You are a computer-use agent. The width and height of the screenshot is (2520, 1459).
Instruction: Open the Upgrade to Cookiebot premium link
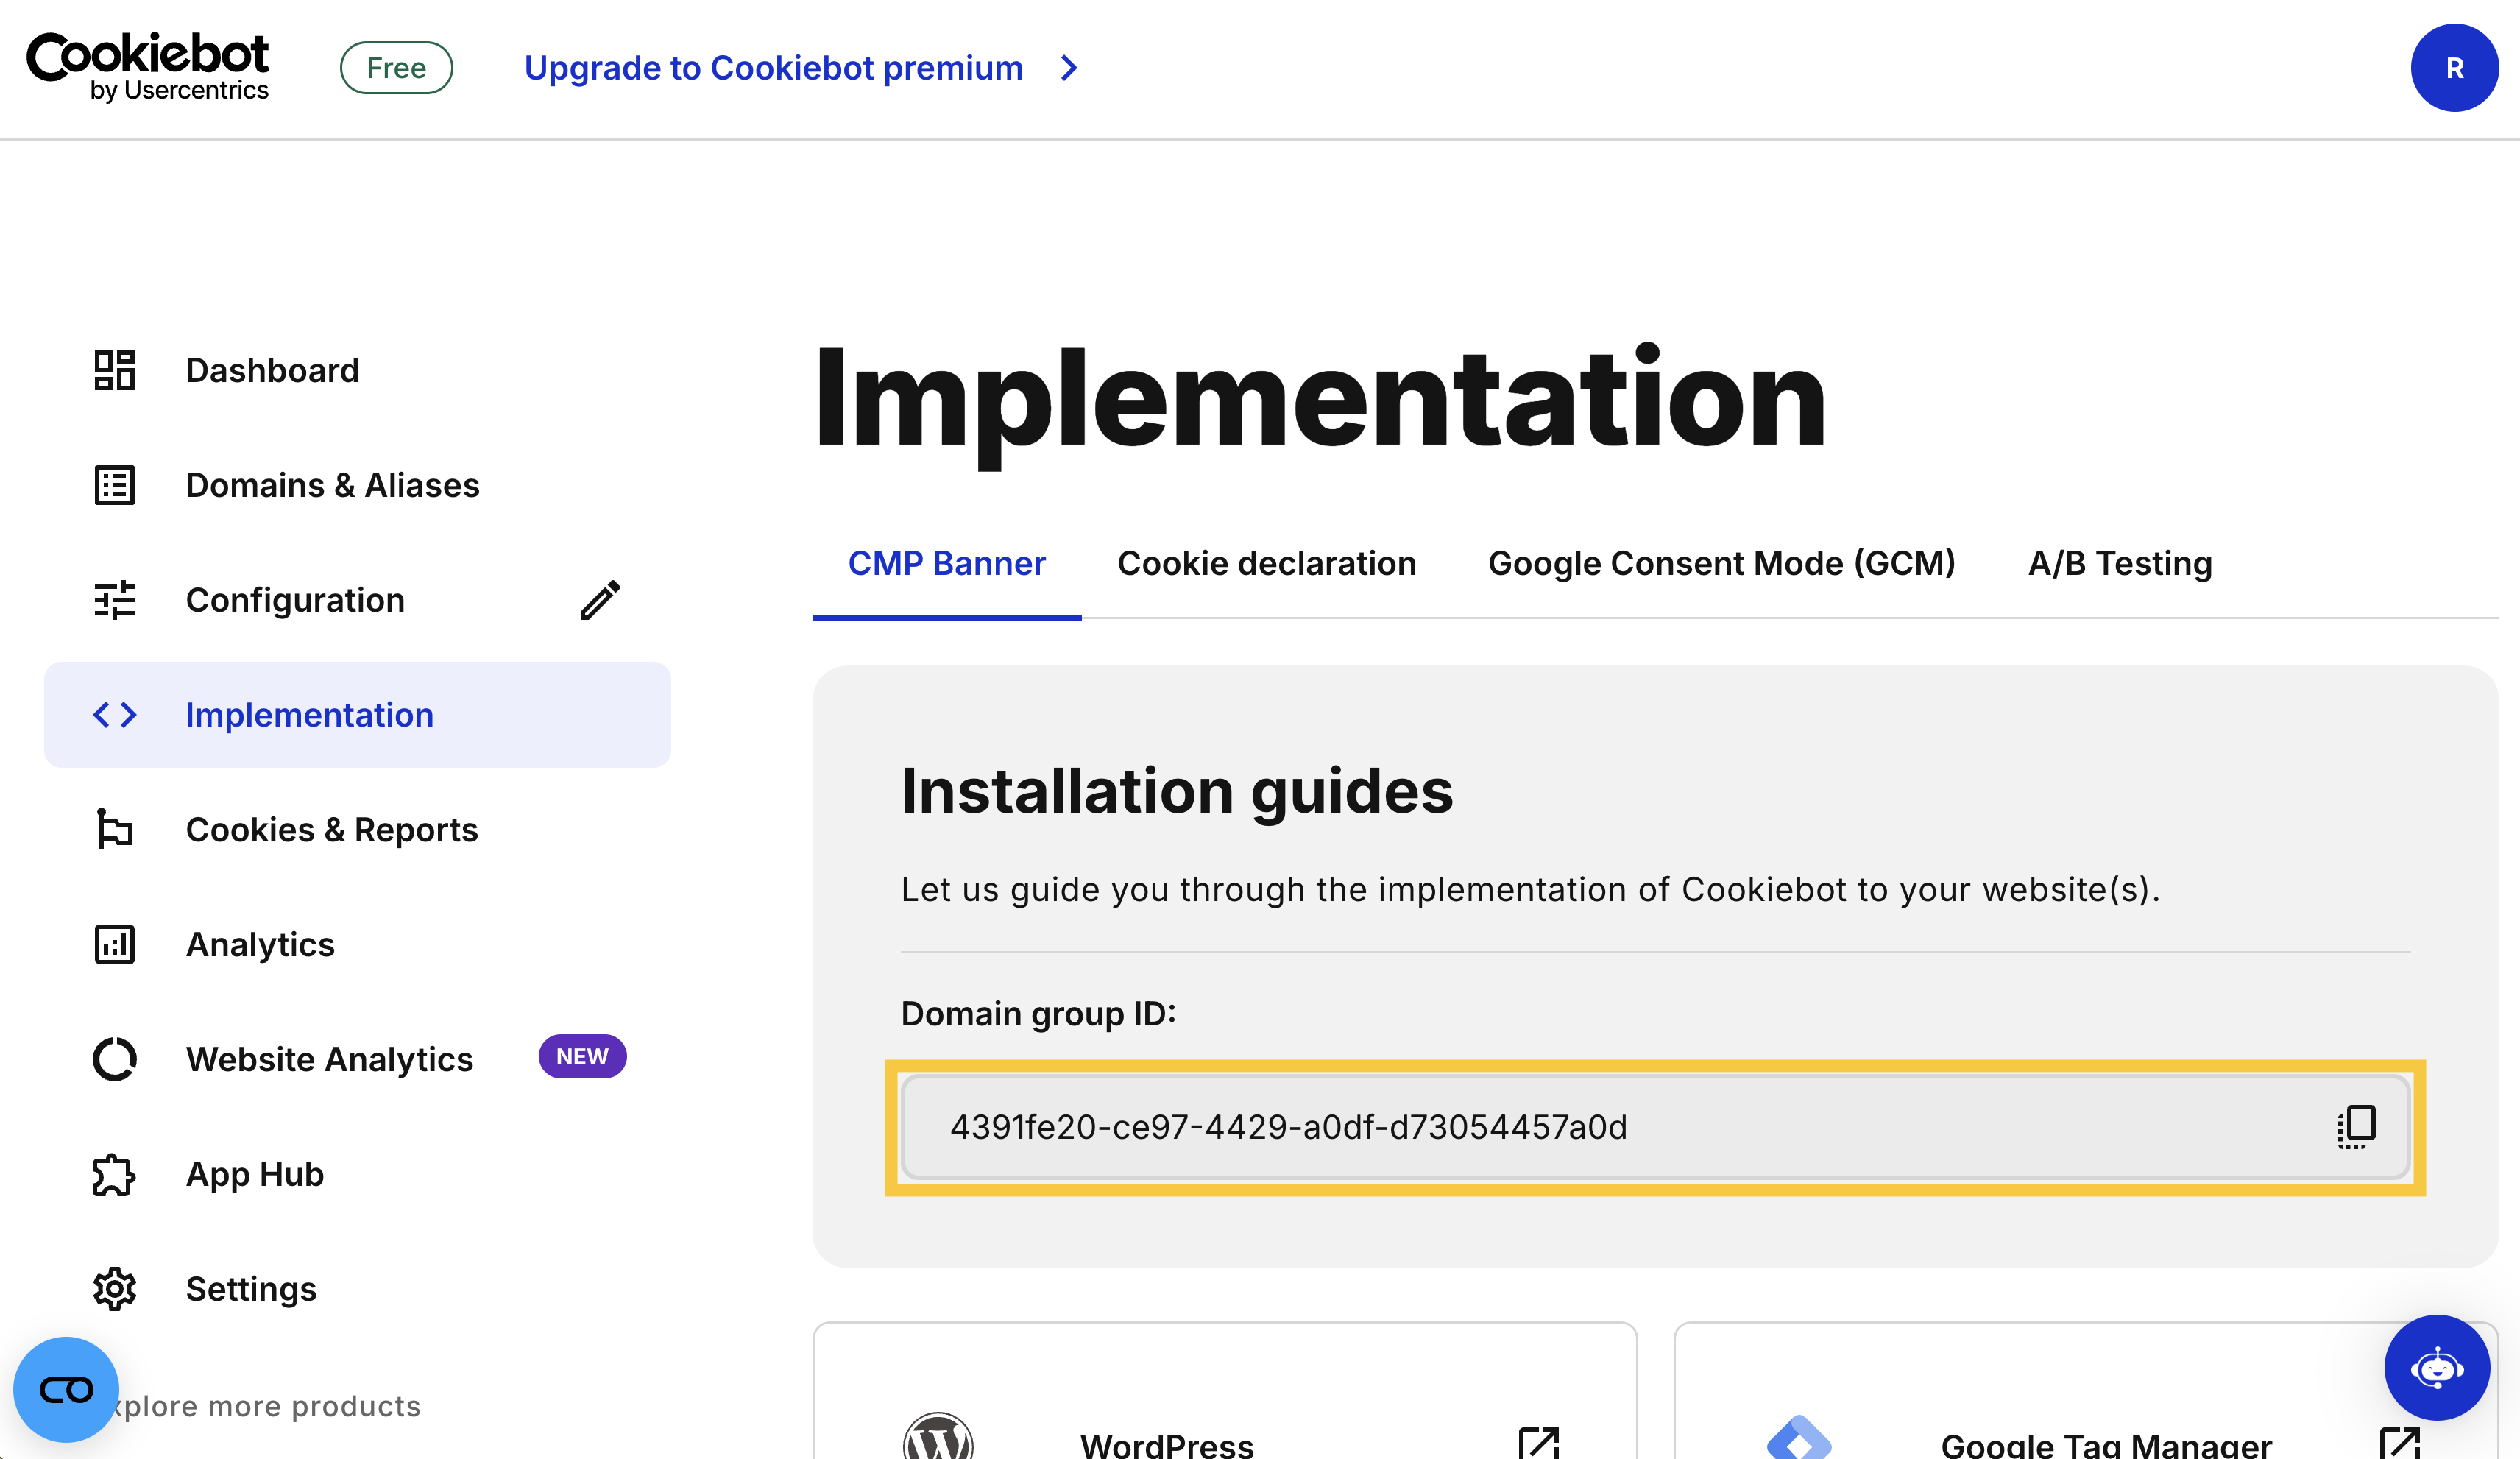pyautogui.click(x=773, y=68)
